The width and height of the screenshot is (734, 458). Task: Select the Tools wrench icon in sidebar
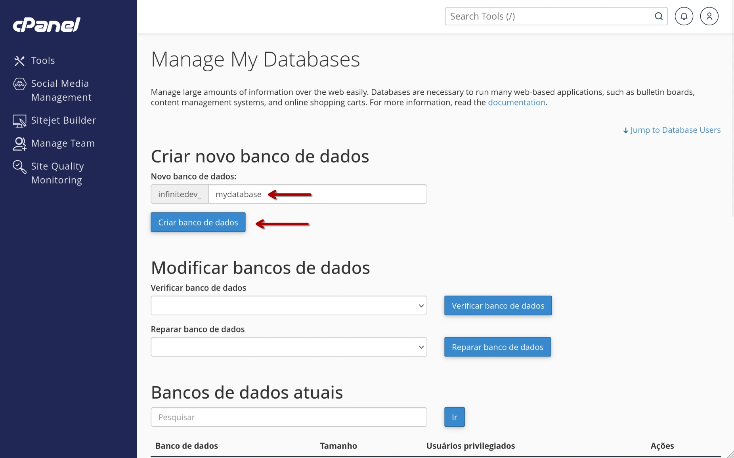point(19,61)
